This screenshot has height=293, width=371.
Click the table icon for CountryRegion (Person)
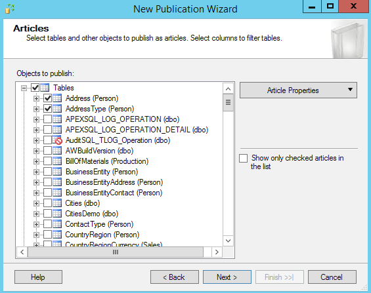coord(57,235)
